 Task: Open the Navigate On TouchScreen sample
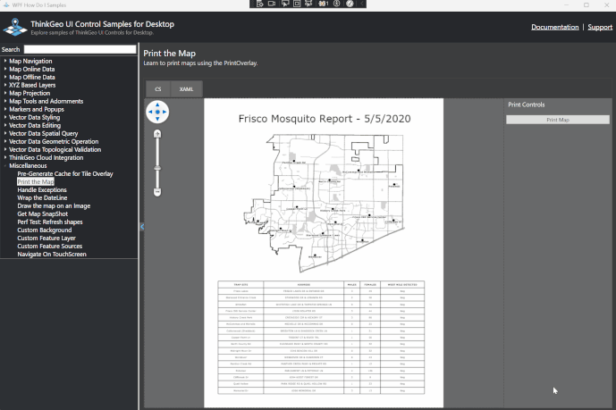coord(52,254)
